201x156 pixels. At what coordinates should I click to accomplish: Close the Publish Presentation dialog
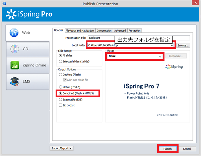(x=196, y=3)
